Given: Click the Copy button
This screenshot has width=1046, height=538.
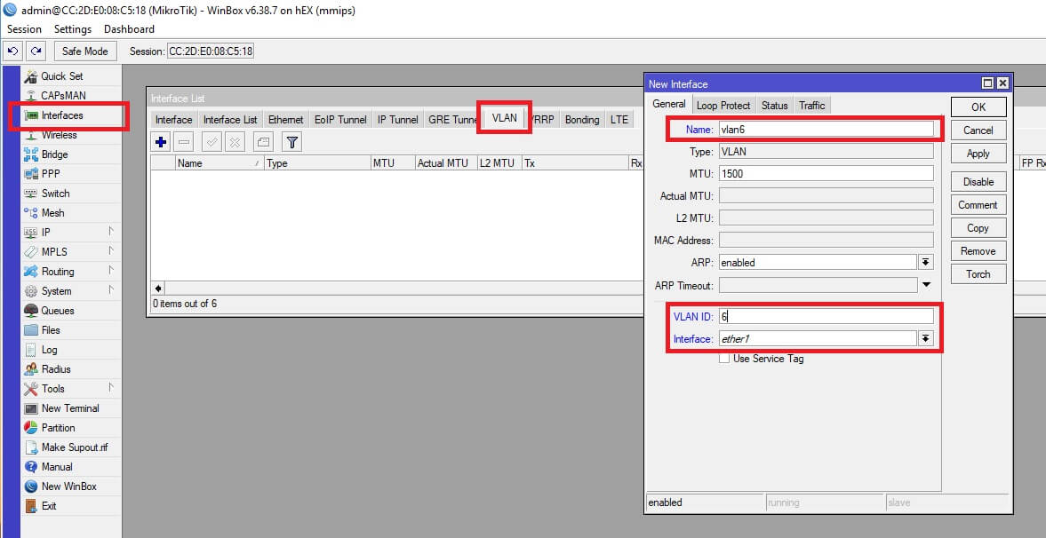Looking at the screenshot, I should [978, 228].
